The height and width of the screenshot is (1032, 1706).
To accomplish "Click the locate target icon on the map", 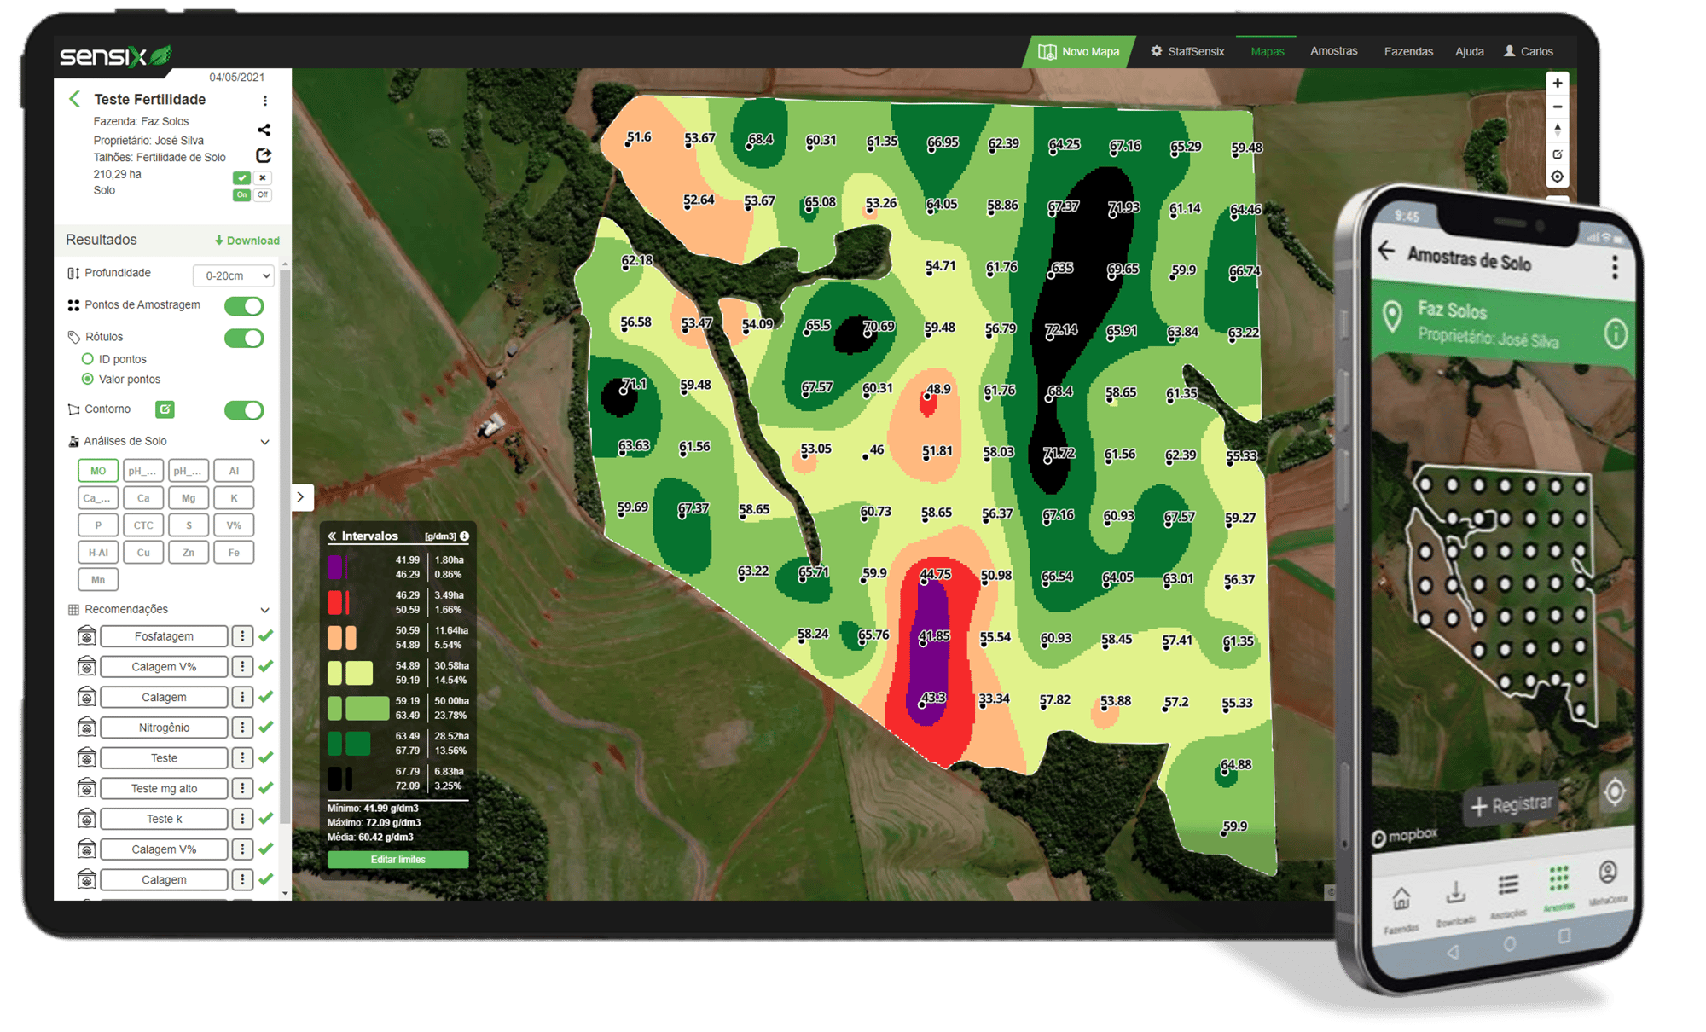I will (1557, 177).
